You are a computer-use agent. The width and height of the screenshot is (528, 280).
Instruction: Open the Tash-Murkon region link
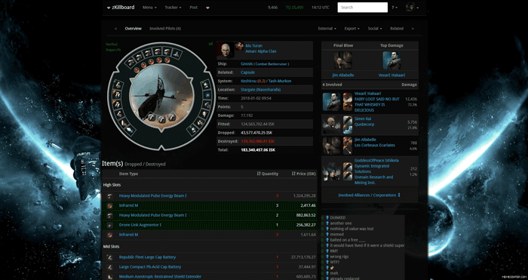[280, 82]
